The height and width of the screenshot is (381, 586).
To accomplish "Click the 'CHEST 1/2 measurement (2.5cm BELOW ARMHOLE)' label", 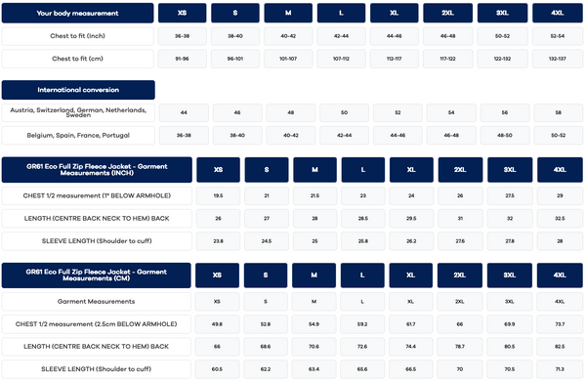I will click(x=96, y=324).
